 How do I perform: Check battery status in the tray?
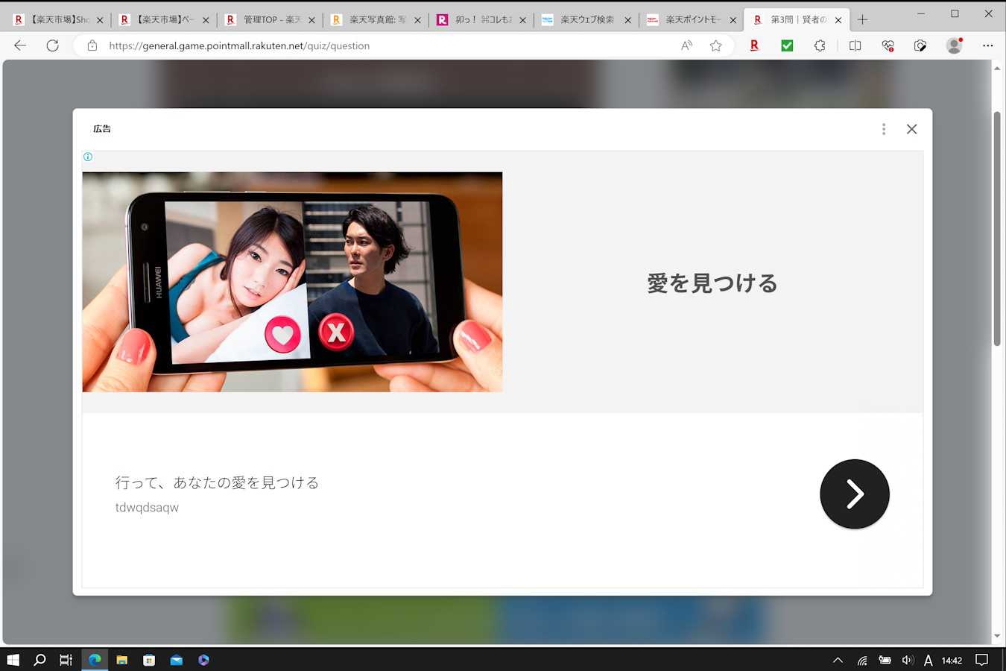[885, 660]
